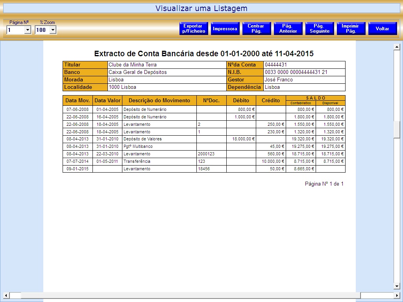The height and width of the screenshot is (302, 403).
Task: Print the page using Imprimir Pág.
Action: (351, 29)
